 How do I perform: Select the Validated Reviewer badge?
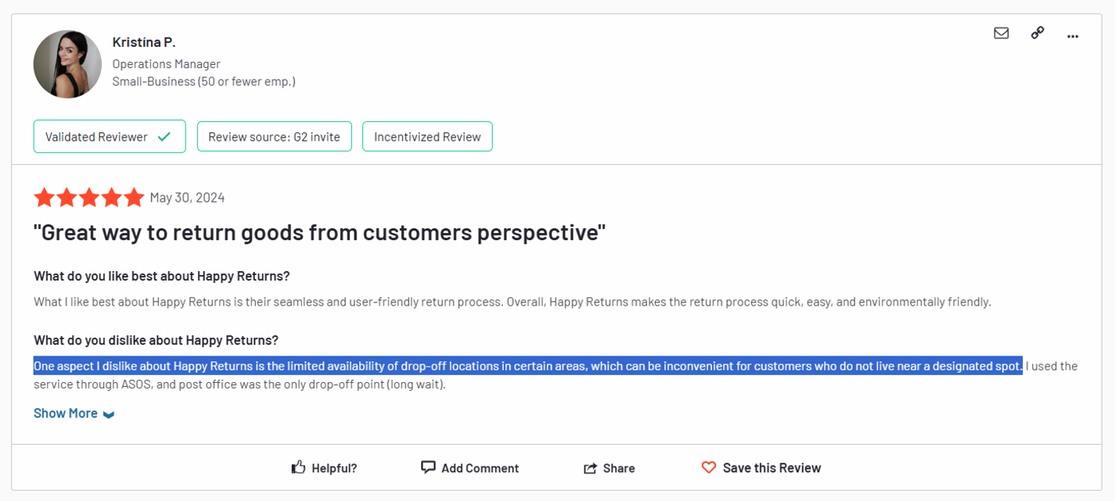pos(109,136)
